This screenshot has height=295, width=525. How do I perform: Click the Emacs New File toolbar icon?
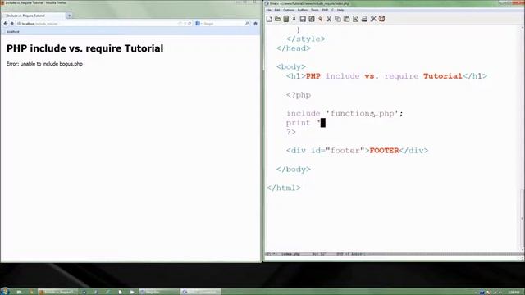click(x=269, y=19)
